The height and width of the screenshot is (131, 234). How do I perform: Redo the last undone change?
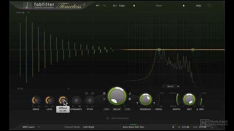tap(104, 6)
